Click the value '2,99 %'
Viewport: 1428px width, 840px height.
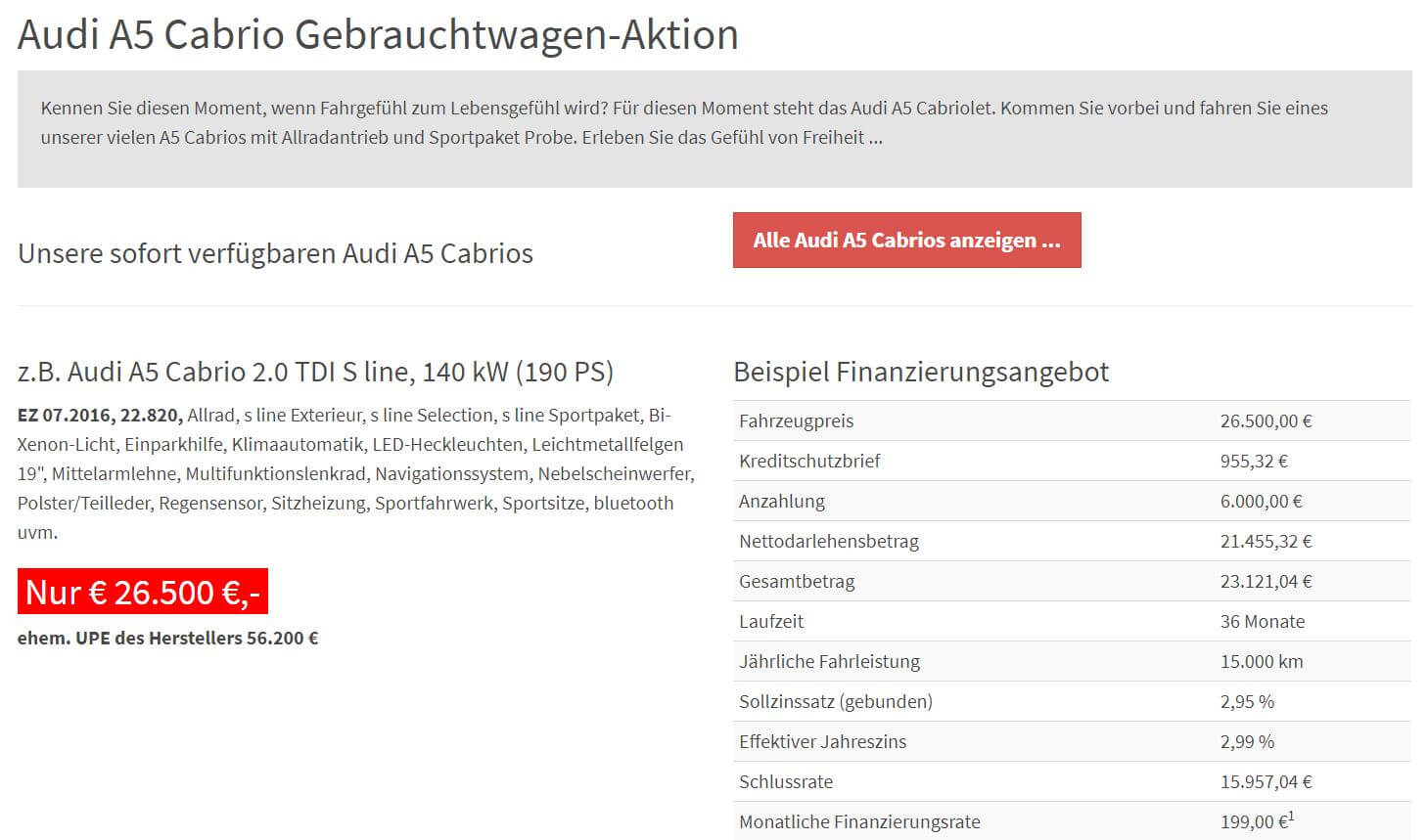pyautogui.click(x=1247, y=742)
